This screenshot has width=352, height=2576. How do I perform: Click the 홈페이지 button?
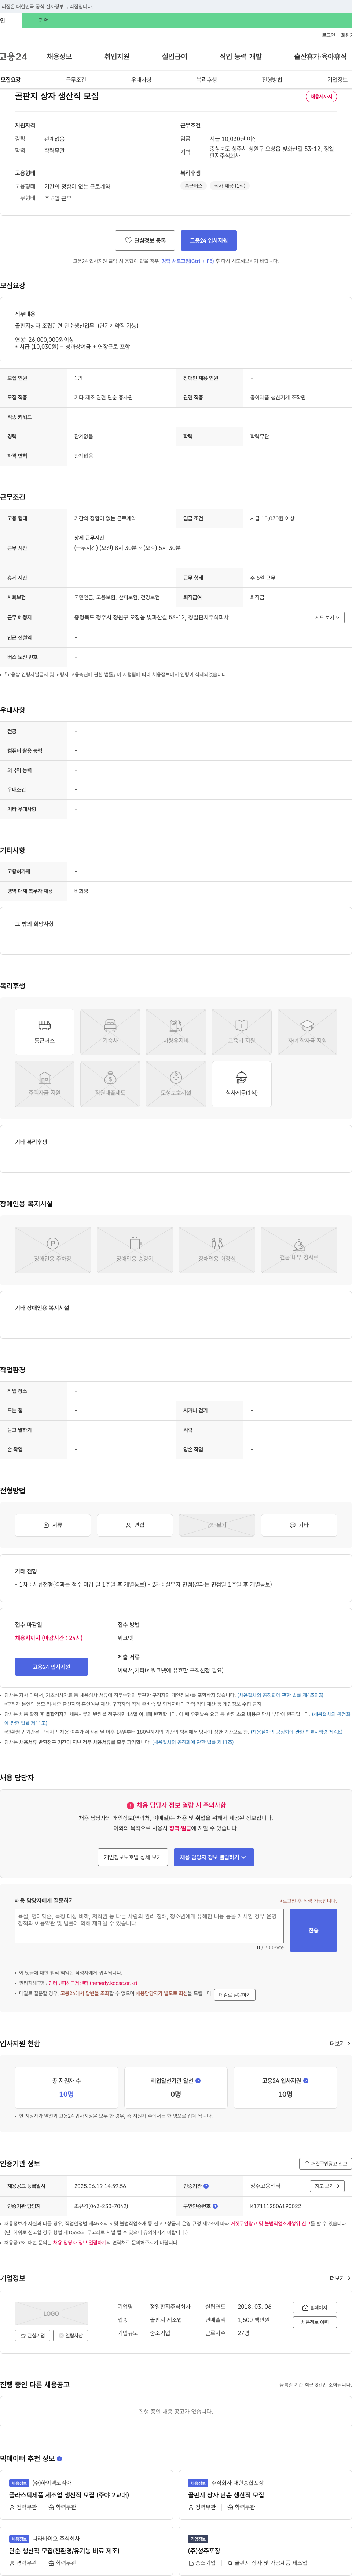[315, 2308]
